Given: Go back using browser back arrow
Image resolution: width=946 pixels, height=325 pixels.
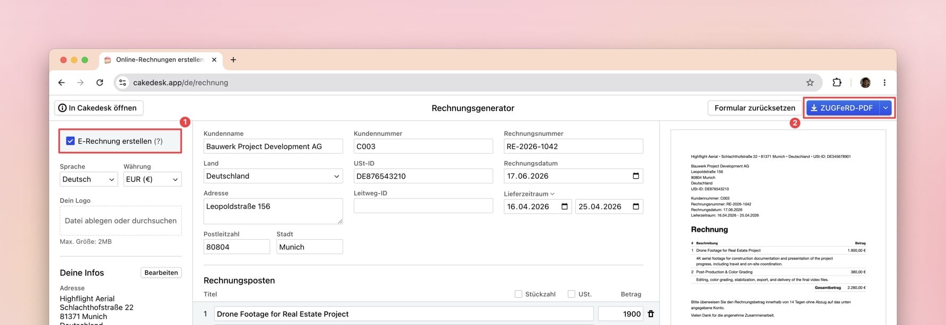Looking at the screenshot, I should (x=61, y=82).
